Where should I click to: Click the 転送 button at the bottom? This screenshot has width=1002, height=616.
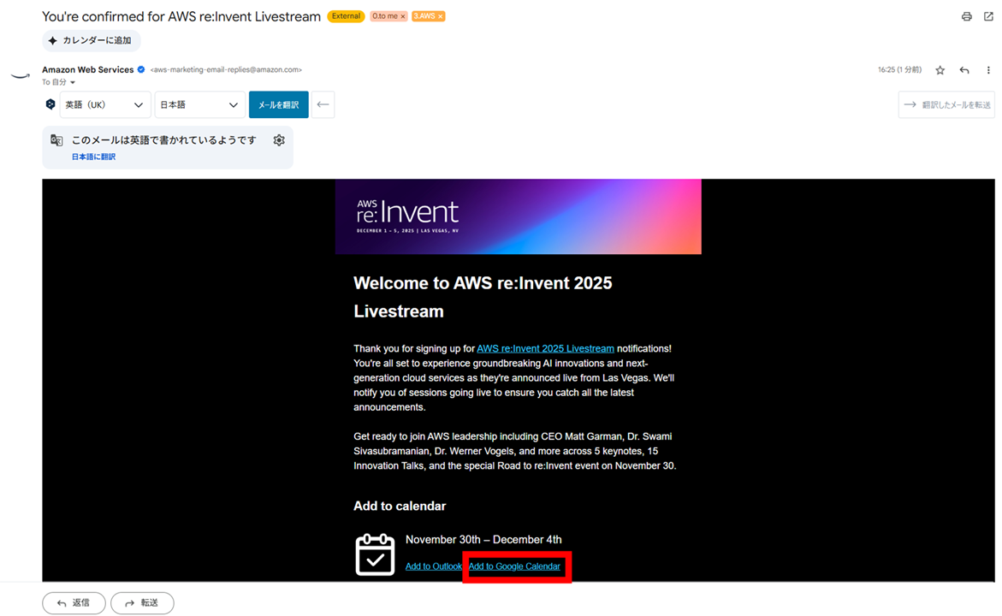[x=142, y=602]
